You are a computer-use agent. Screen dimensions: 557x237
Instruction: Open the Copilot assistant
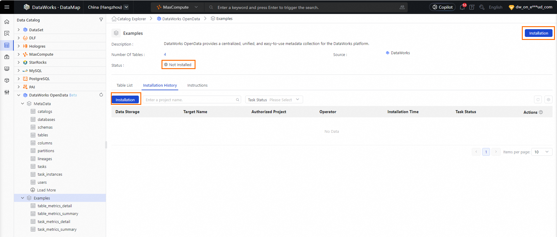(x=442, y=7)
